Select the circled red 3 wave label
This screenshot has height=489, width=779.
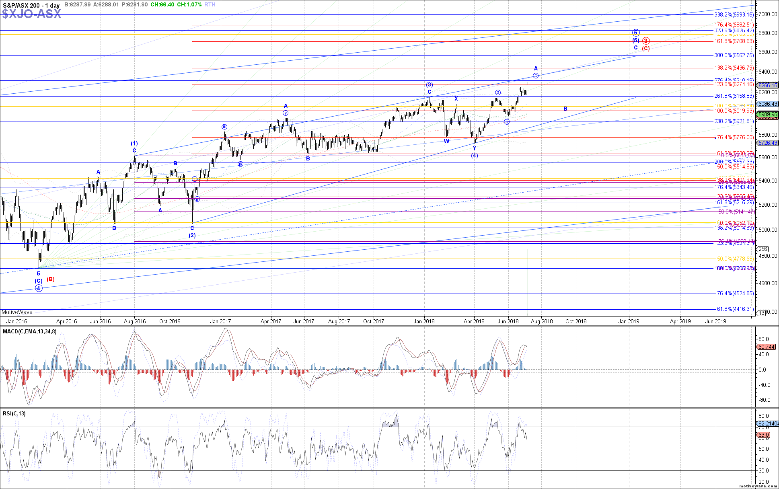[646, 41]
